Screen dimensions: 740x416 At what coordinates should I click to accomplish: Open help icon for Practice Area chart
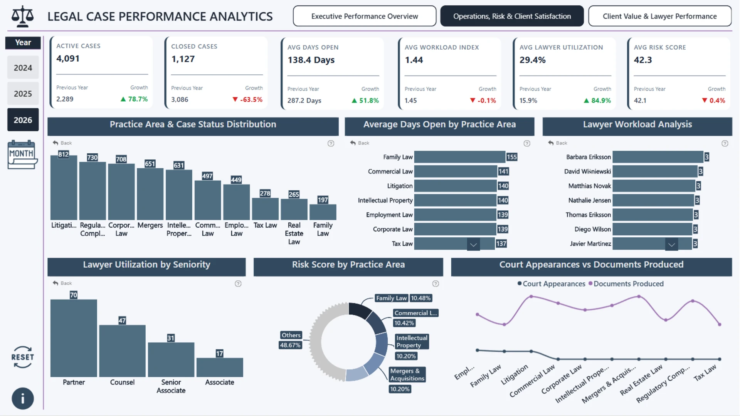point(331,143)
